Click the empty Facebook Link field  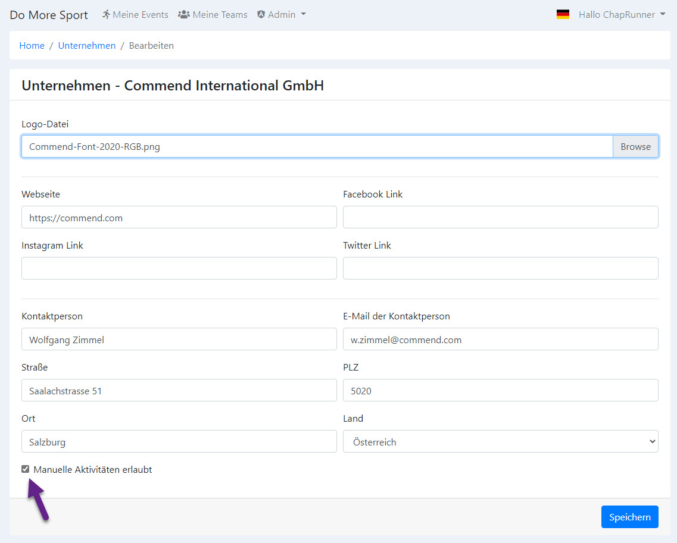[x=500, y=217]
